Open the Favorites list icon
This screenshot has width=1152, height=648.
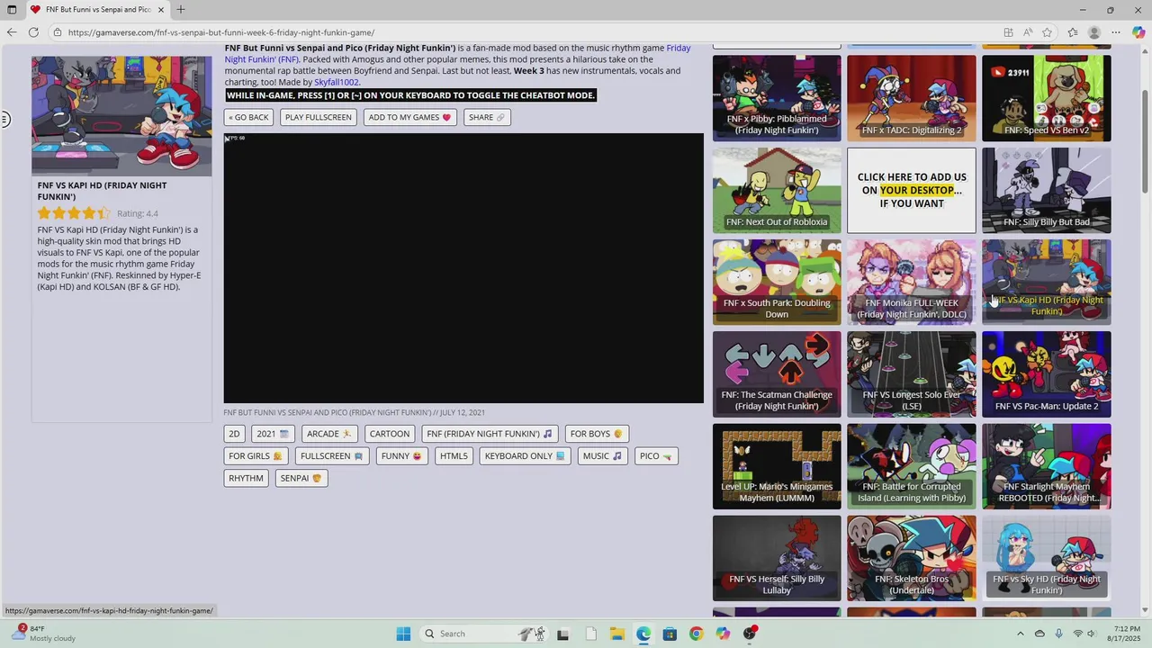tap(1073, 32)
